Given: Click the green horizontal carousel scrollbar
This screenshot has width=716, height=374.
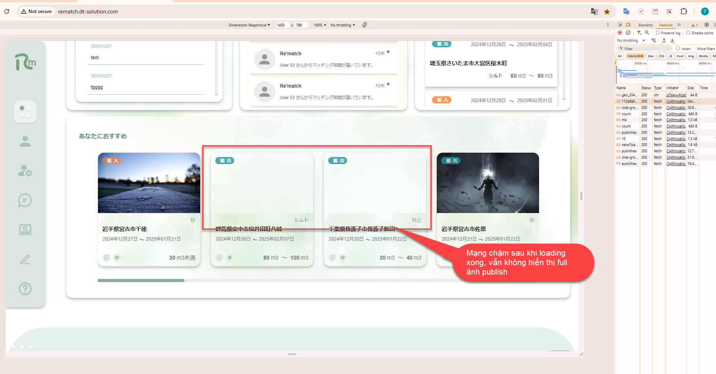Looking at the screenshot, I should 141,280.
